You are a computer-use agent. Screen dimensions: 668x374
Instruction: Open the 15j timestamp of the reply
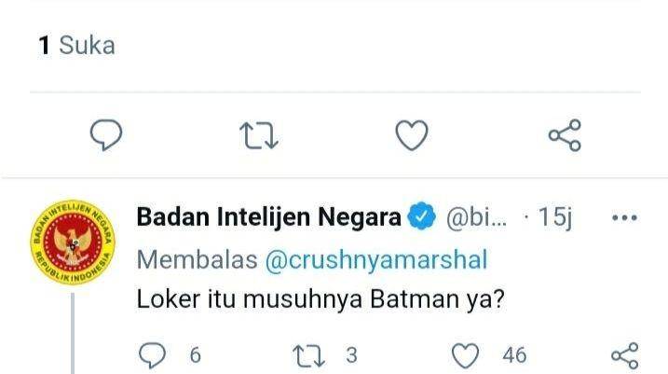[x=555, y=217]
